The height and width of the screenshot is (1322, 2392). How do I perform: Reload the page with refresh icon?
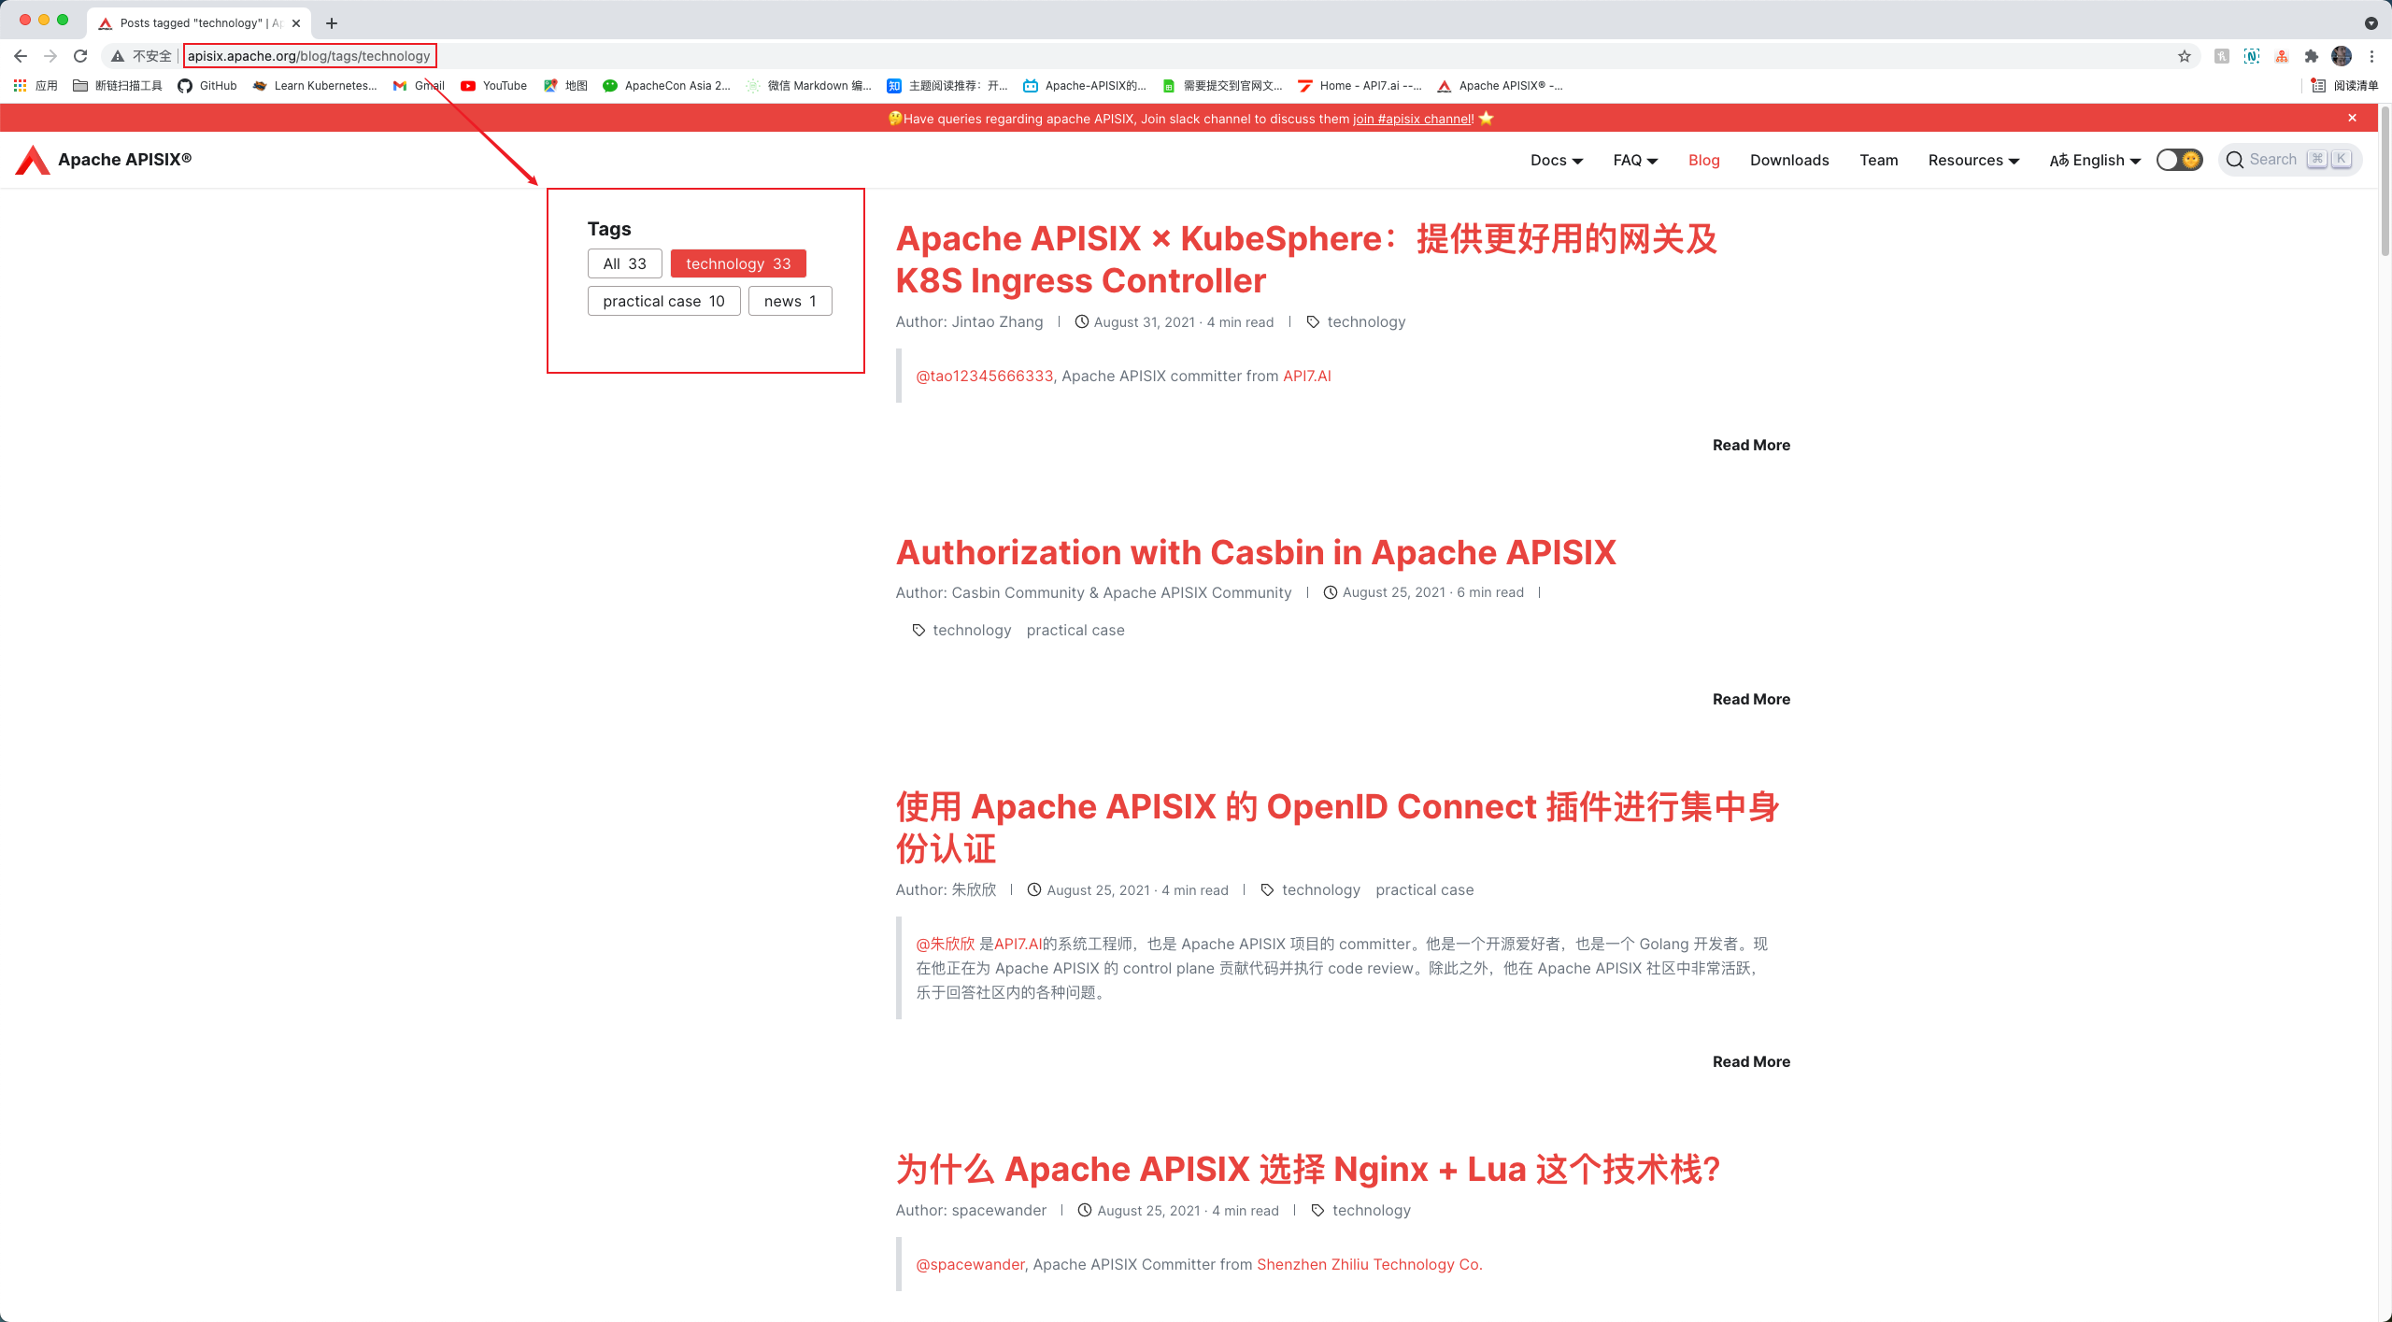(x=80, y=56)
